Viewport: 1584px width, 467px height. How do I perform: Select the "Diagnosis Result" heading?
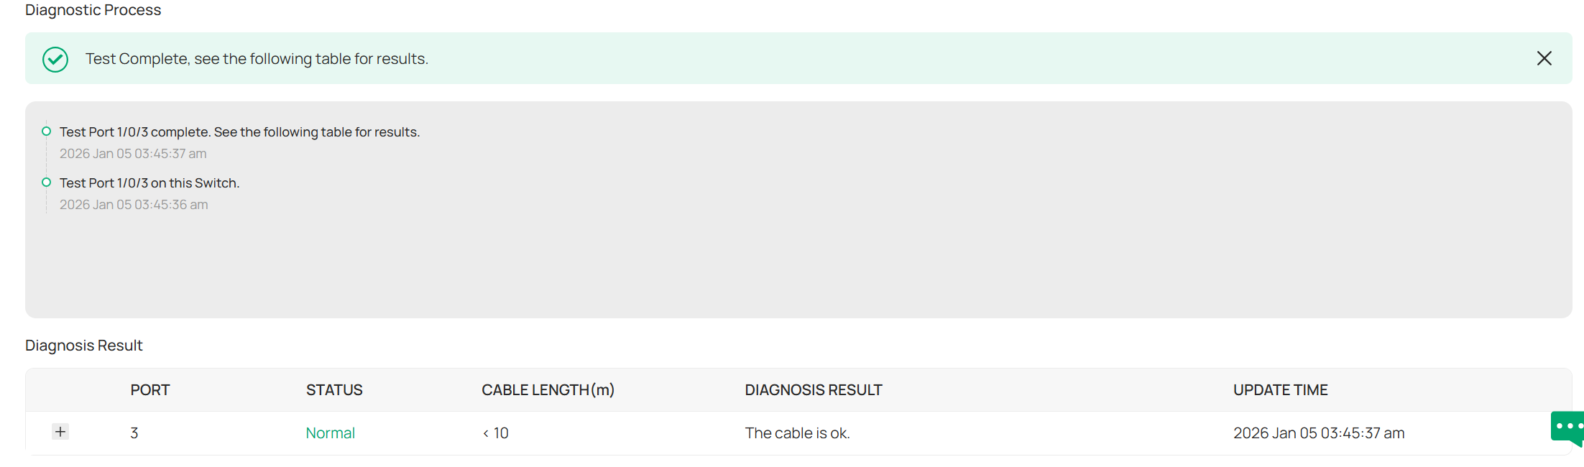[83, 345]
